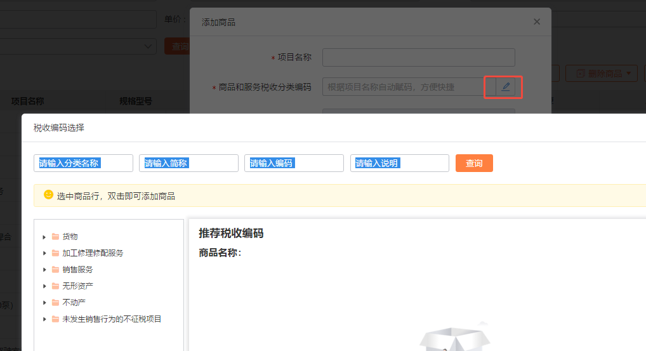Click the 删除商品 button in background window

point(602,74)
